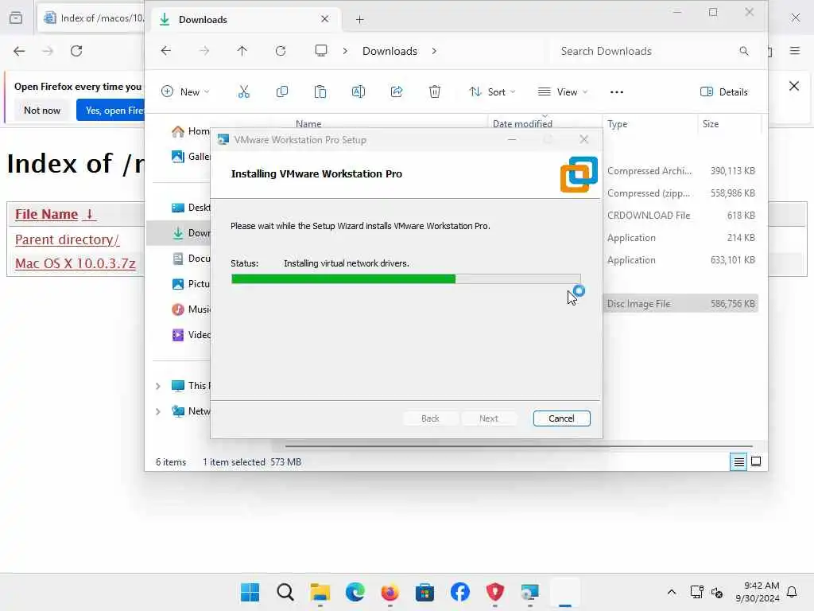Click clock showing 9:42 AM

click(758, 592)
